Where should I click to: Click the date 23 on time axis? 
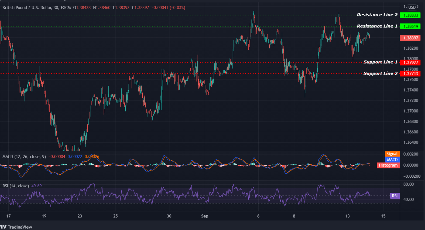(x=80, y=216)
